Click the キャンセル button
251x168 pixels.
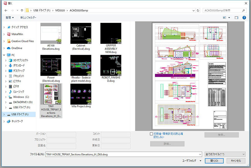(236, 161)
